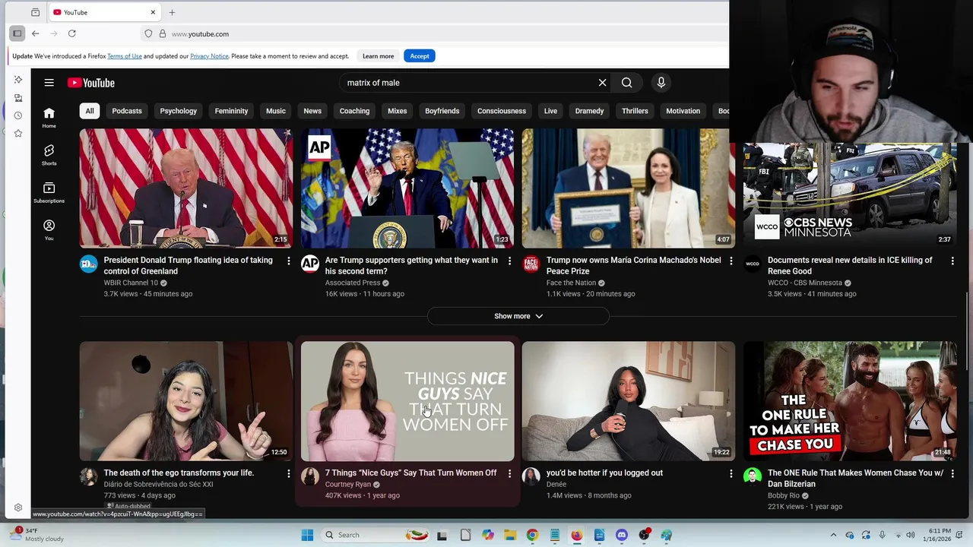Open the Dan Bilzerian video thumbnail

[x=850, y=401]
